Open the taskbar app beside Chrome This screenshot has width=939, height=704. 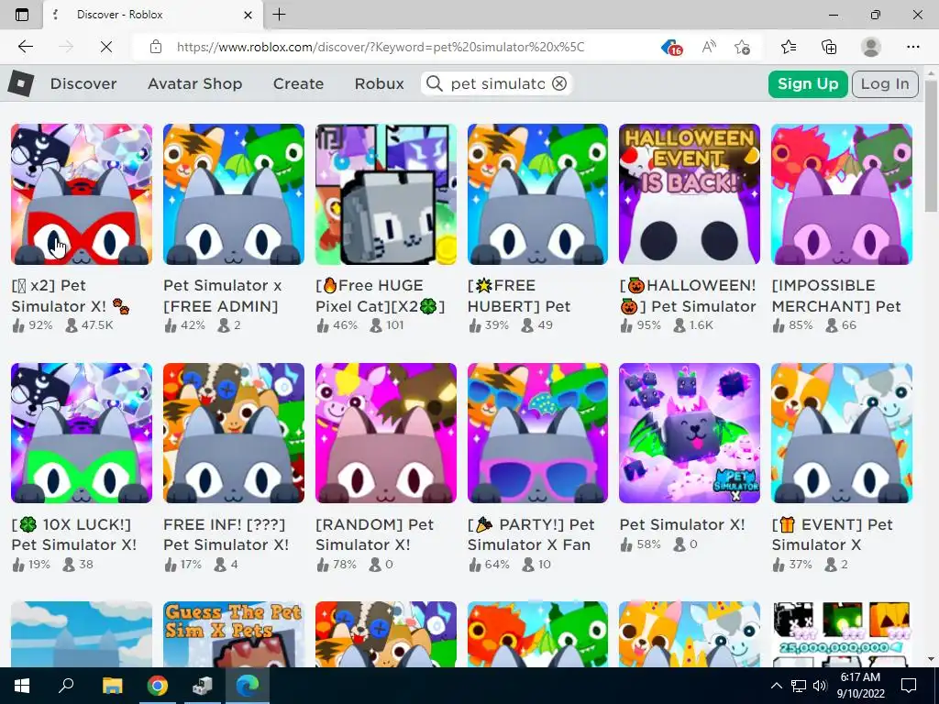point(203,686)
